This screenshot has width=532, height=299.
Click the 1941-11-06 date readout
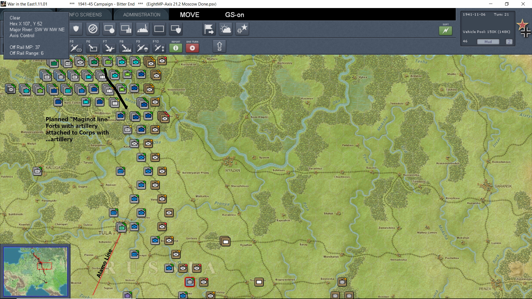pos(474,14)
